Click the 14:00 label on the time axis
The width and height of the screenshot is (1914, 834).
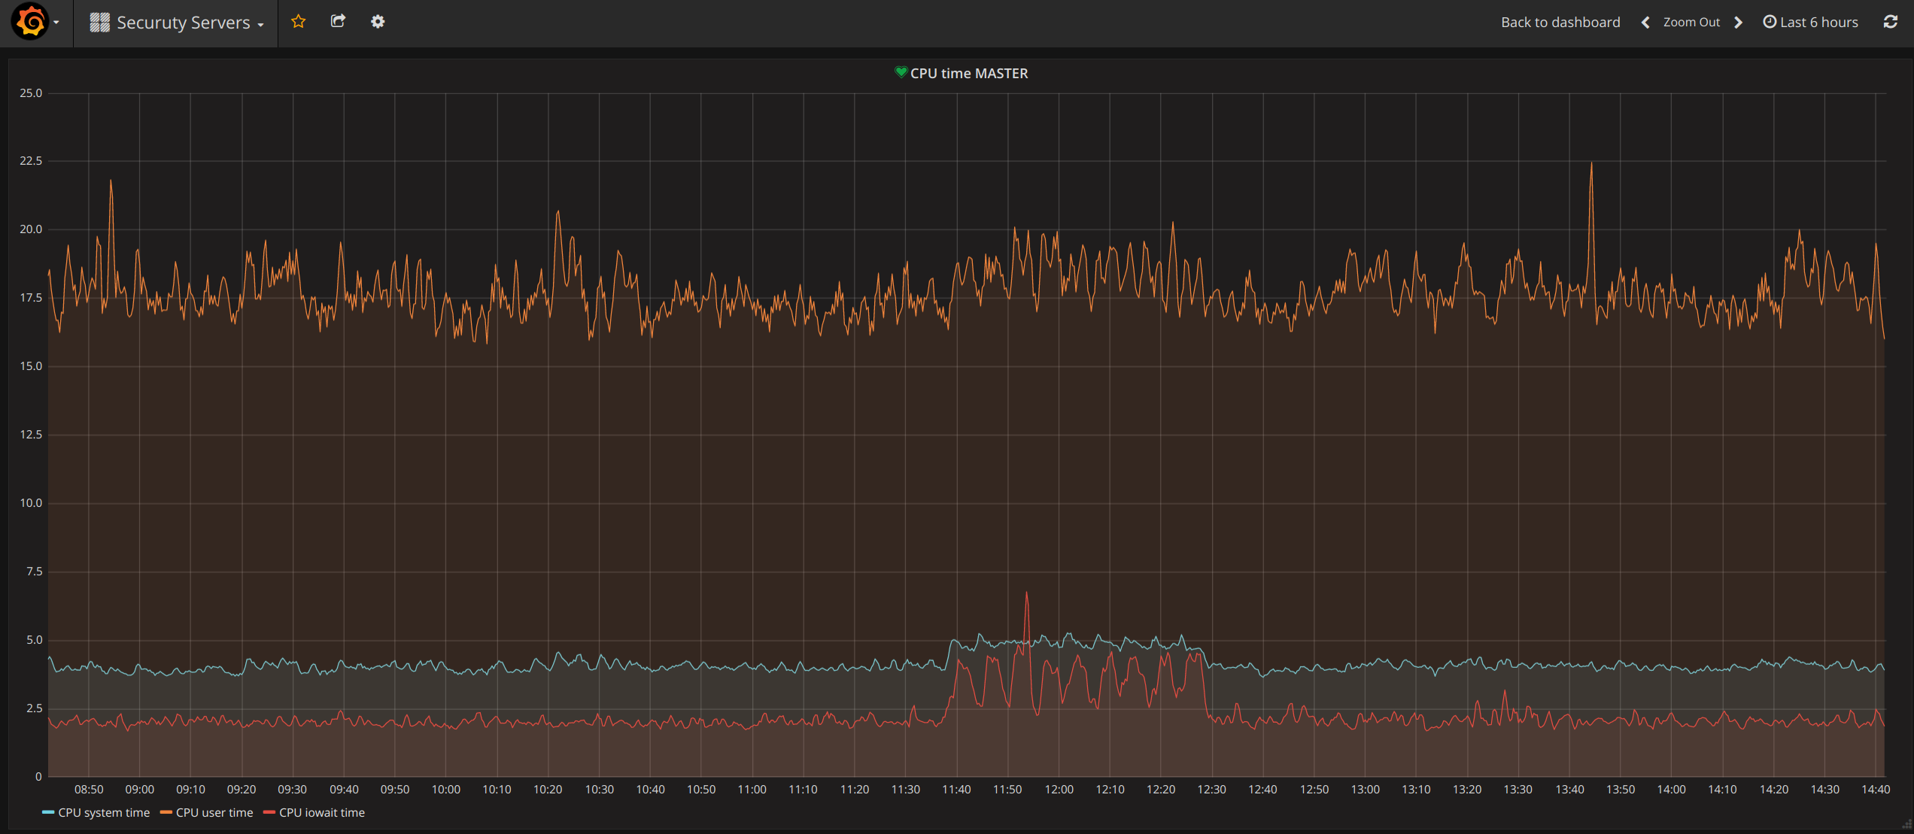pos(1671,790)
